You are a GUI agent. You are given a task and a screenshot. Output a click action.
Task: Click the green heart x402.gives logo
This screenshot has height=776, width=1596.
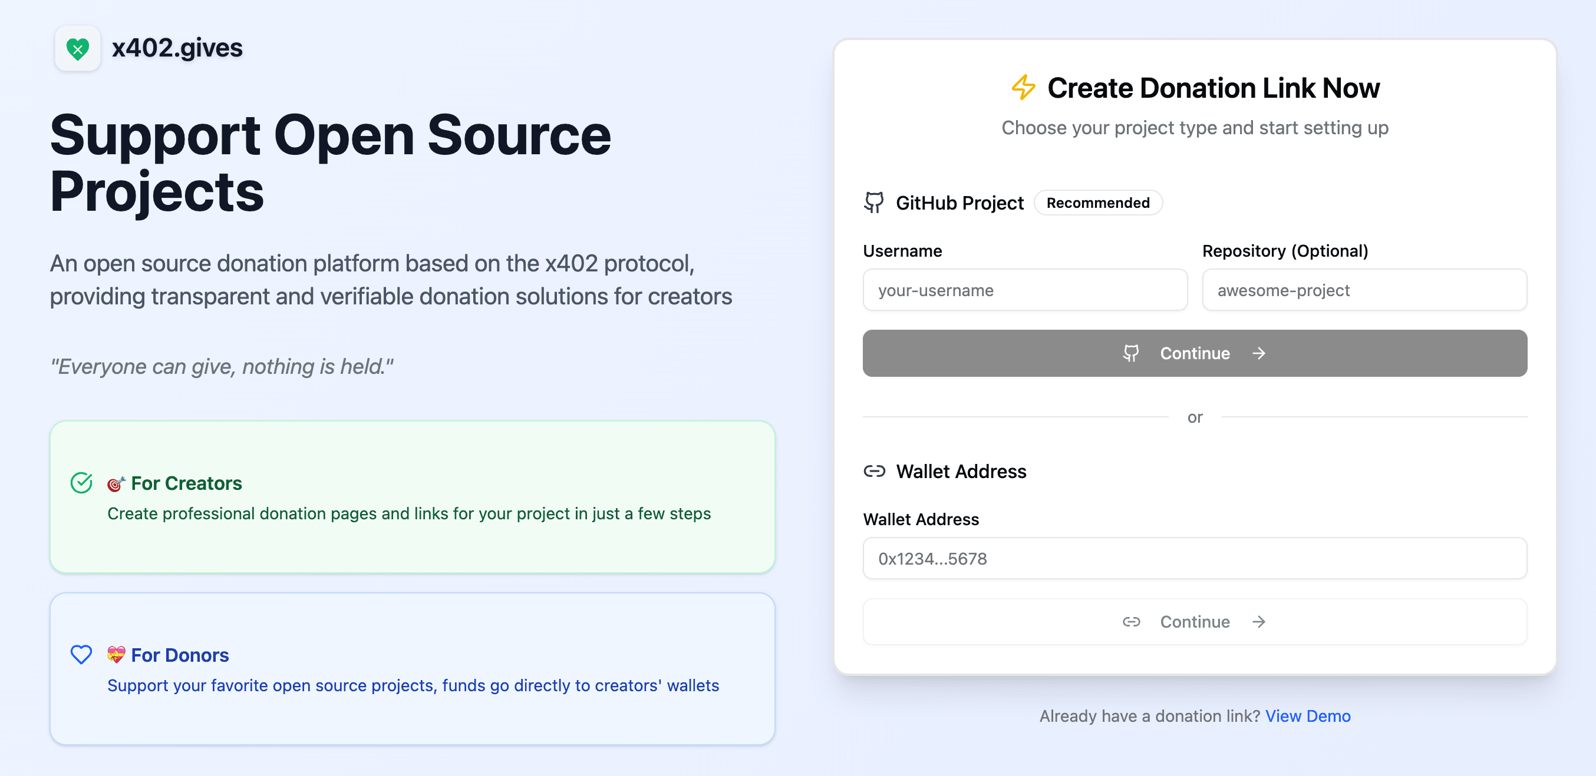click(x=77, y=48)
